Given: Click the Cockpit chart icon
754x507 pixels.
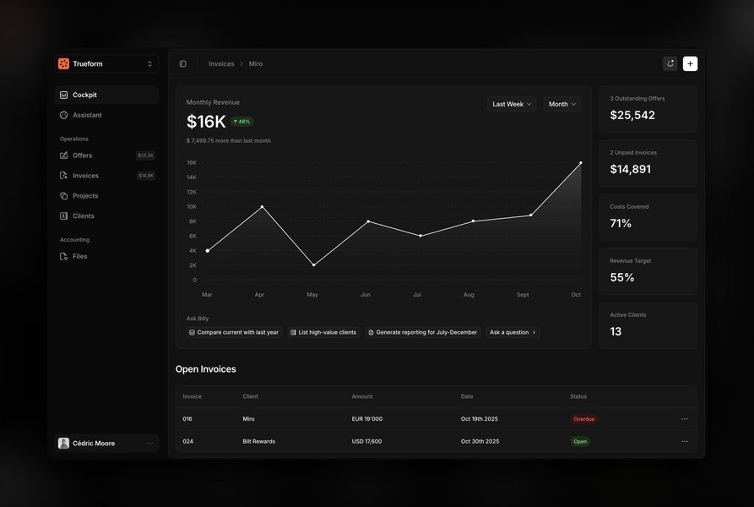Looking at the screenshot, I should (63, 95).
